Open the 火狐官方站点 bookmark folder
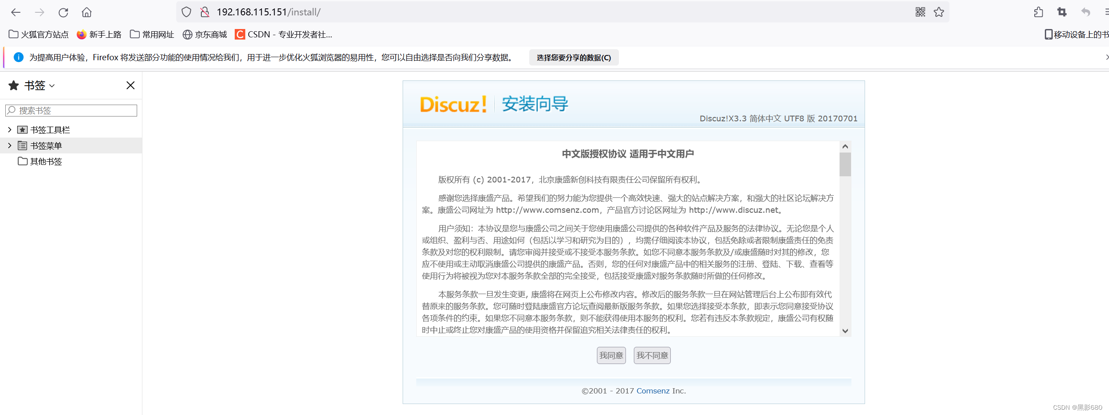 [39, 34]
